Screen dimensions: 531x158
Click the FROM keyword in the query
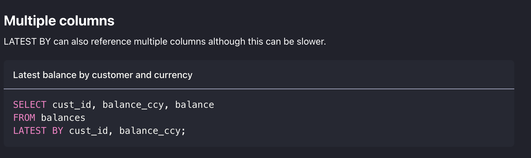coord(24,118)
